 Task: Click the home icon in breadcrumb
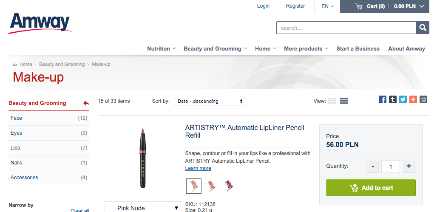tap(15, 64)
